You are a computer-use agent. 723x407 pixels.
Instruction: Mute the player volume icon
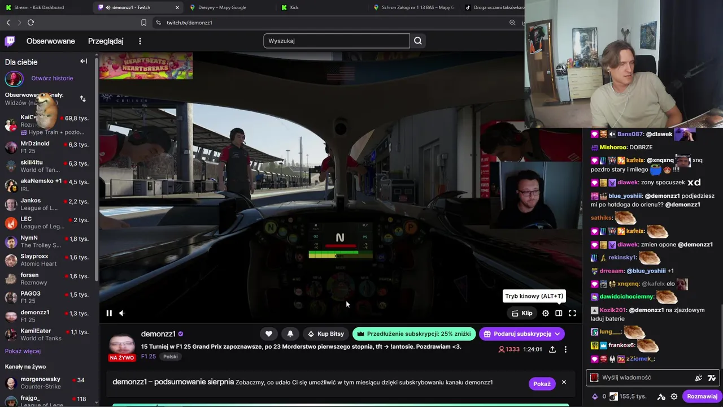[x=122, y=313]
